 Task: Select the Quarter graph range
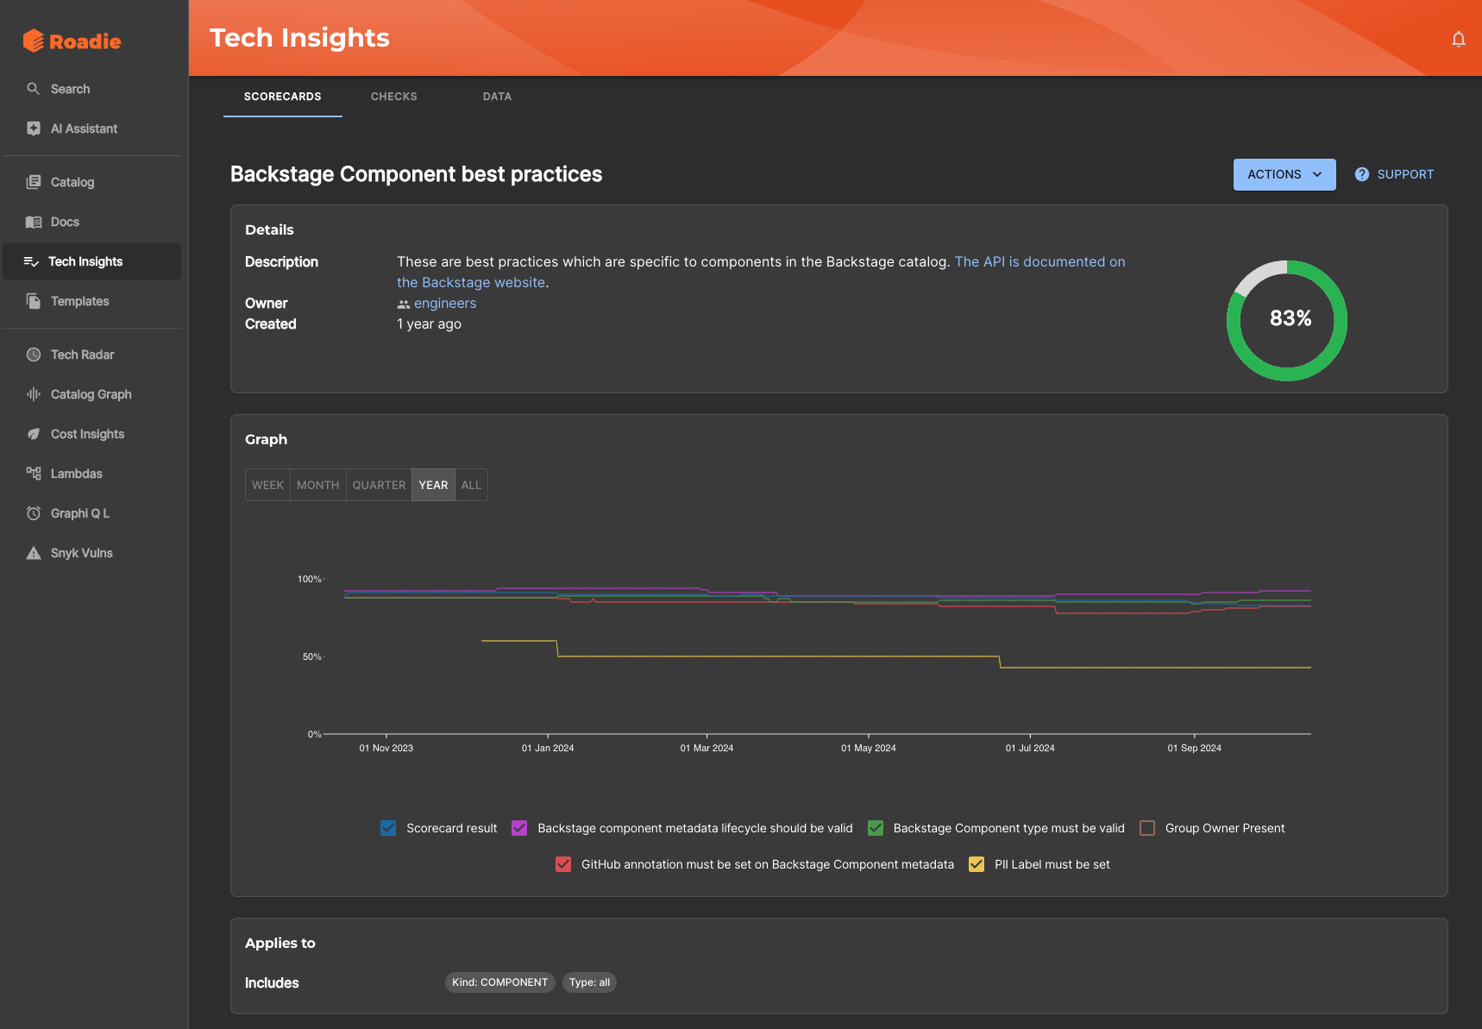coord(379,485)
